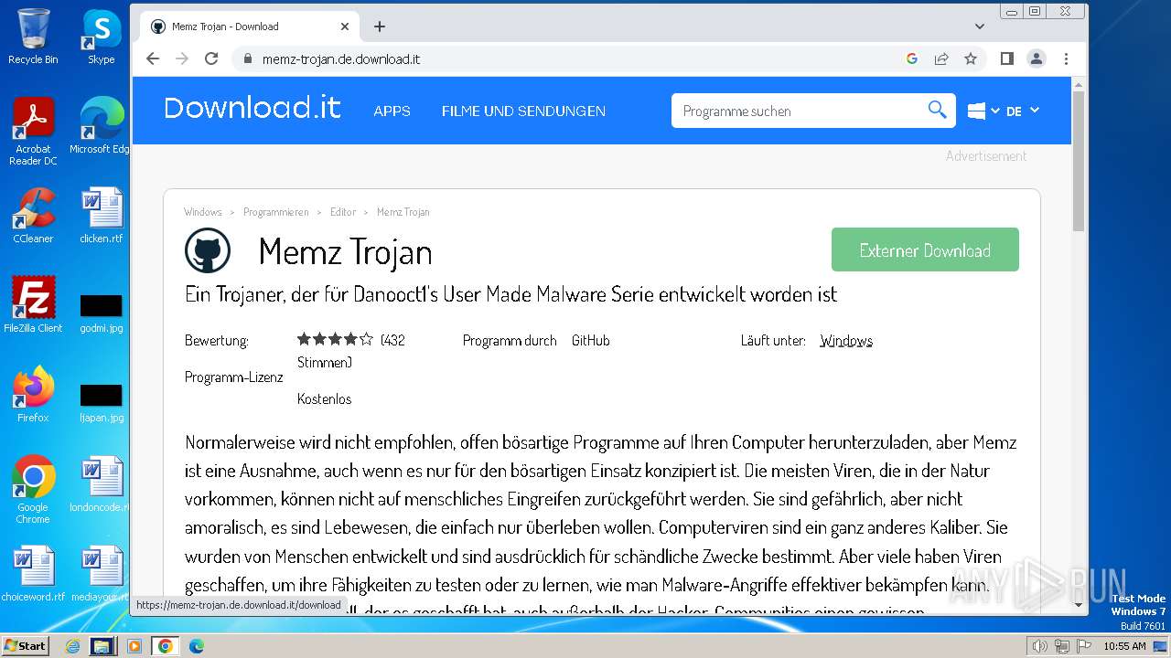1171x658 pixels.
Task: Open godmi.jpg image file
Action: click(x=102, y=311)
